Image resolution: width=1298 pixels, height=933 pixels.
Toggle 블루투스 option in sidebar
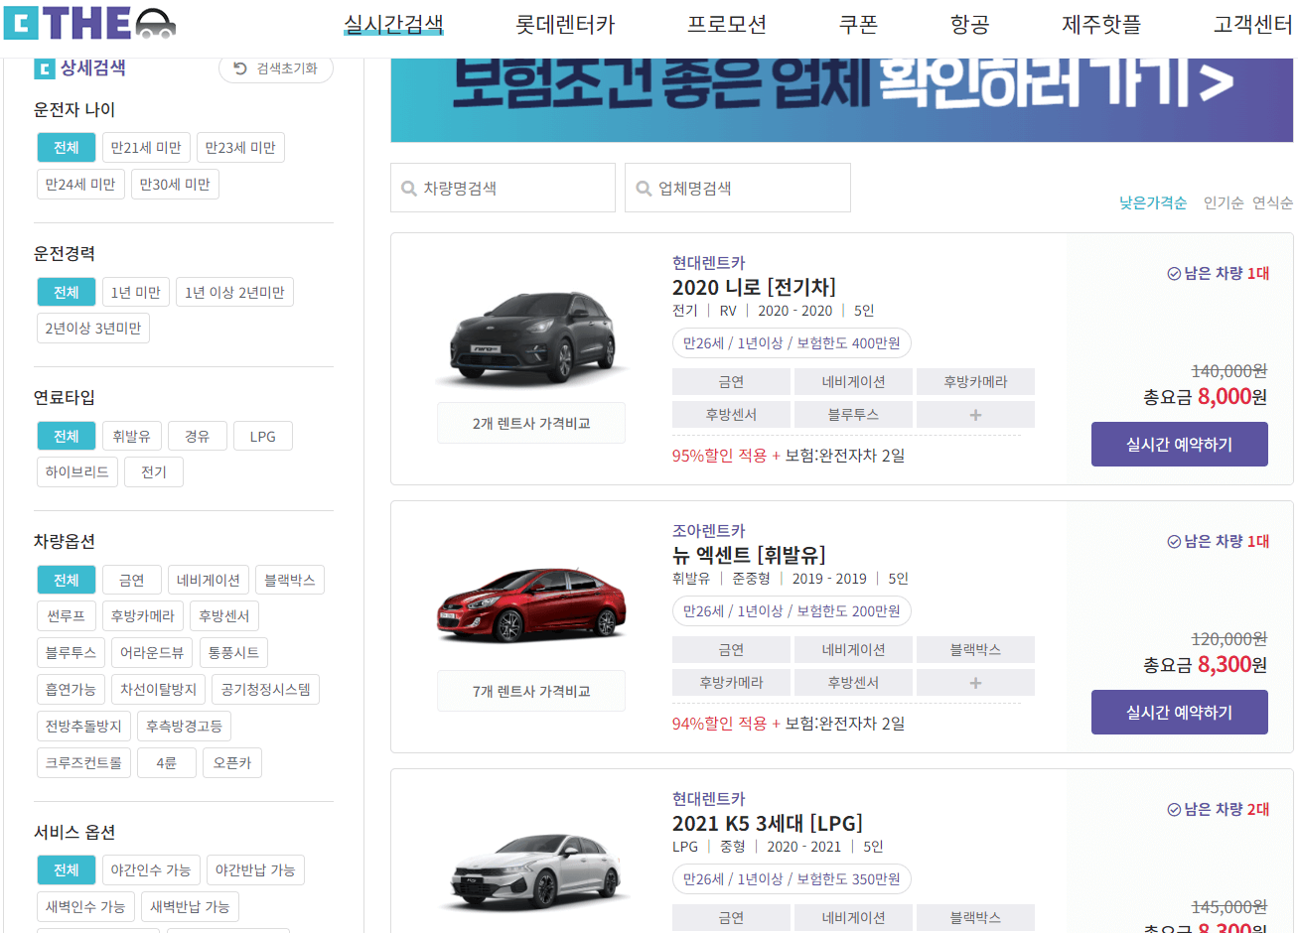pyautogui.click(x=72, y=653)
